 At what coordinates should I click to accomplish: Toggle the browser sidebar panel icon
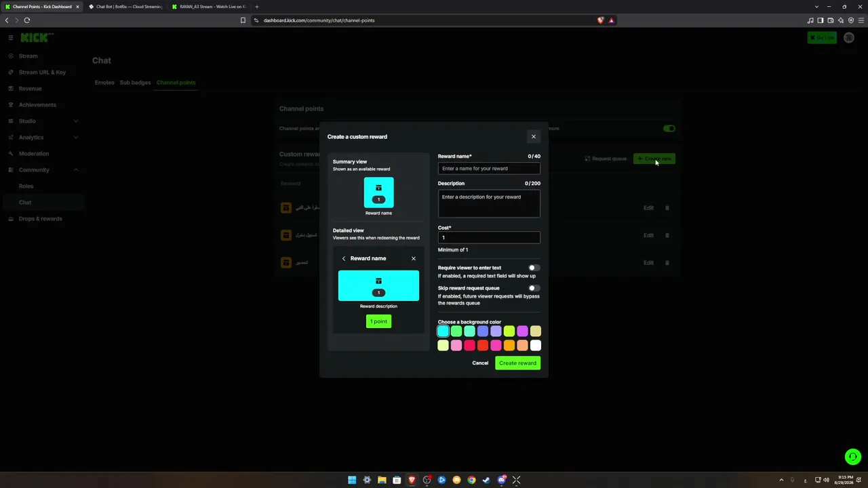[821, 20]
